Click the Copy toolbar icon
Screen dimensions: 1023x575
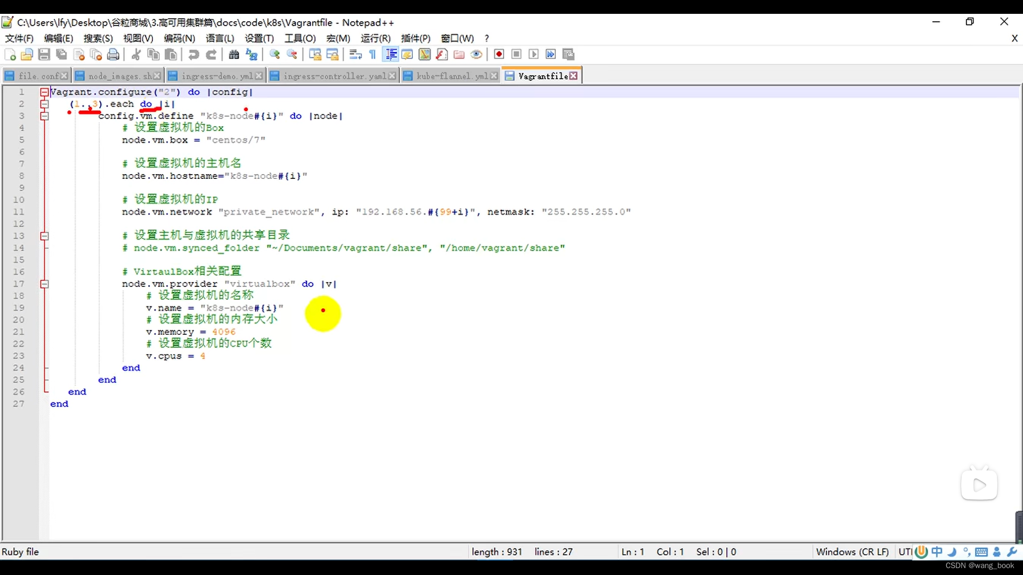153,54
